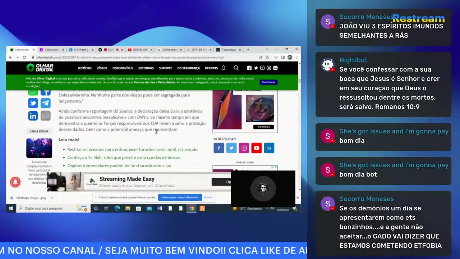Open File Explorer from the taskbar
Image resolution: width=460 pixels, height=259 pixels.
pos(128,208)
